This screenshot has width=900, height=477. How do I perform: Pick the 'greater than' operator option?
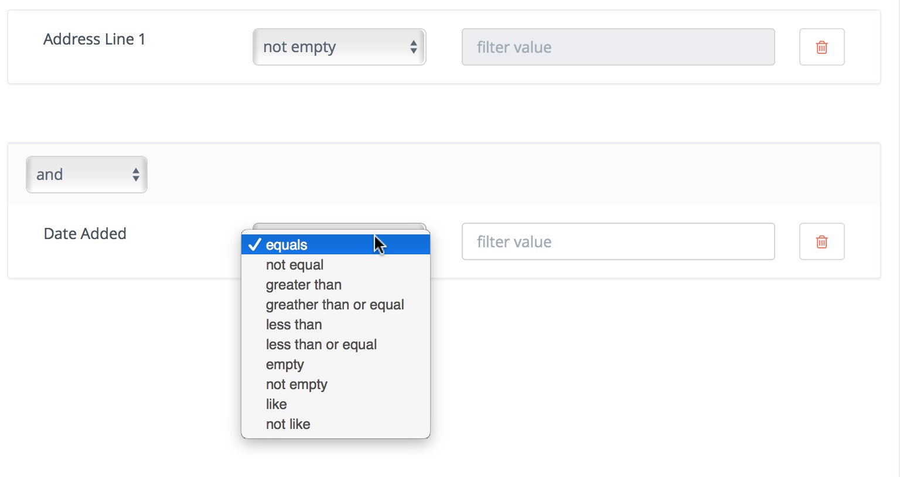pyautogui.click(x=304, y=285)
